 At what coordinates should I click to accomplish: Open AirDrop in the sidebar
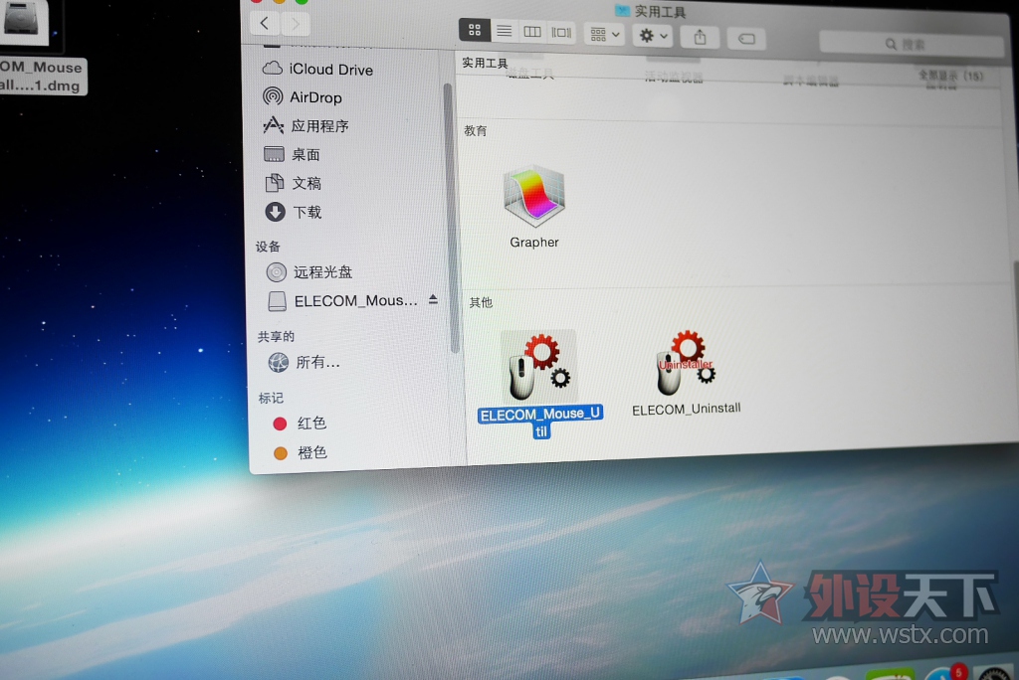tap(314, 97)
